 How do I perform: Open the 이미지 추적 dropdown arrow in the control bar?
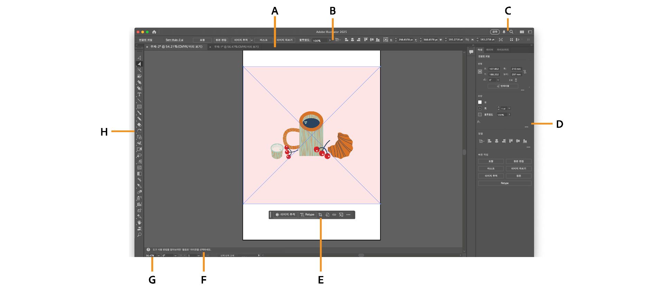coord(251,40)
